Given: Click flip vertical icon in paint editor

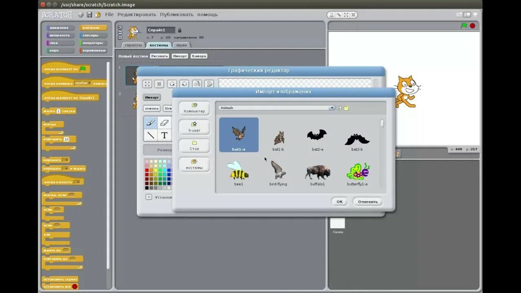Looking at the screenshot, I should point(209,84).
